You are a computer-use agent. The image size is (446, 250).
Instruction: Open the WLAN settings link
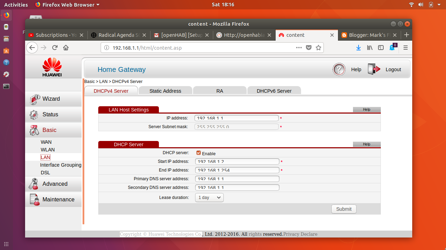click(48, 150)
